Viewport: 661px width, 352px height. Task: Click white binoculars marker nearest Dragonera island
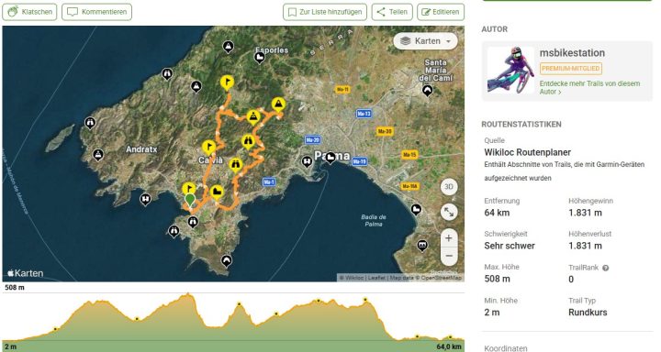(90, 123)
